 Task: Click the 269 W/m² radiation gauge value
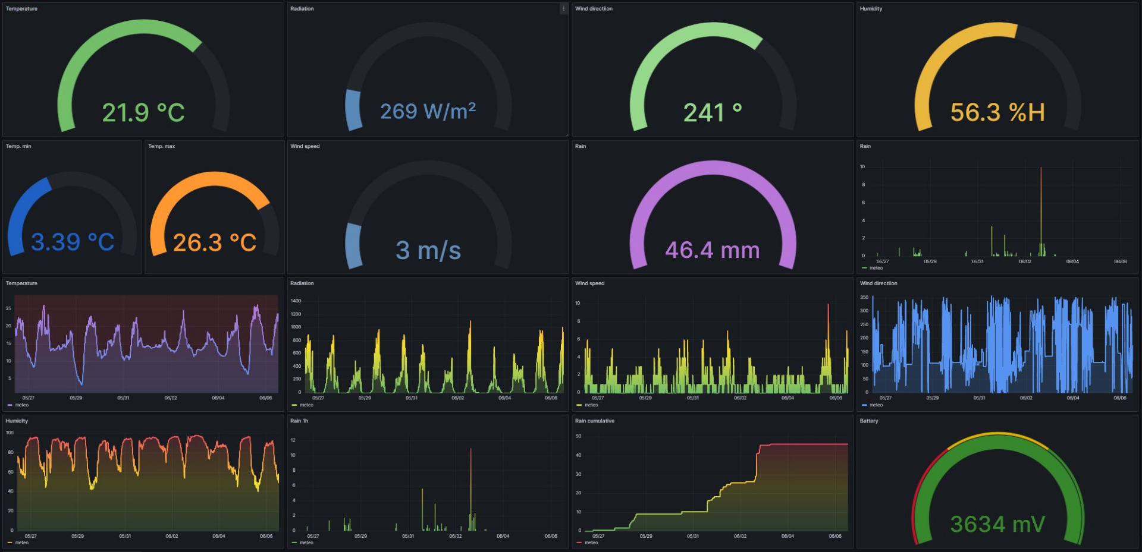click(428, 111)
